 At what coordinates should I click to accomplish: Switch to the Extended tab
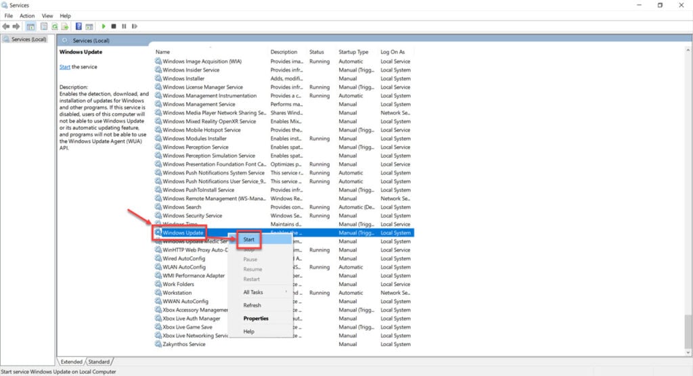(72, 361)
